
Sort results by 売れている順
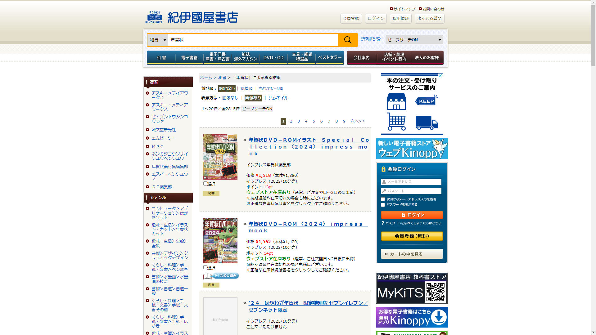pyautogui.click(x=270, y=89)
